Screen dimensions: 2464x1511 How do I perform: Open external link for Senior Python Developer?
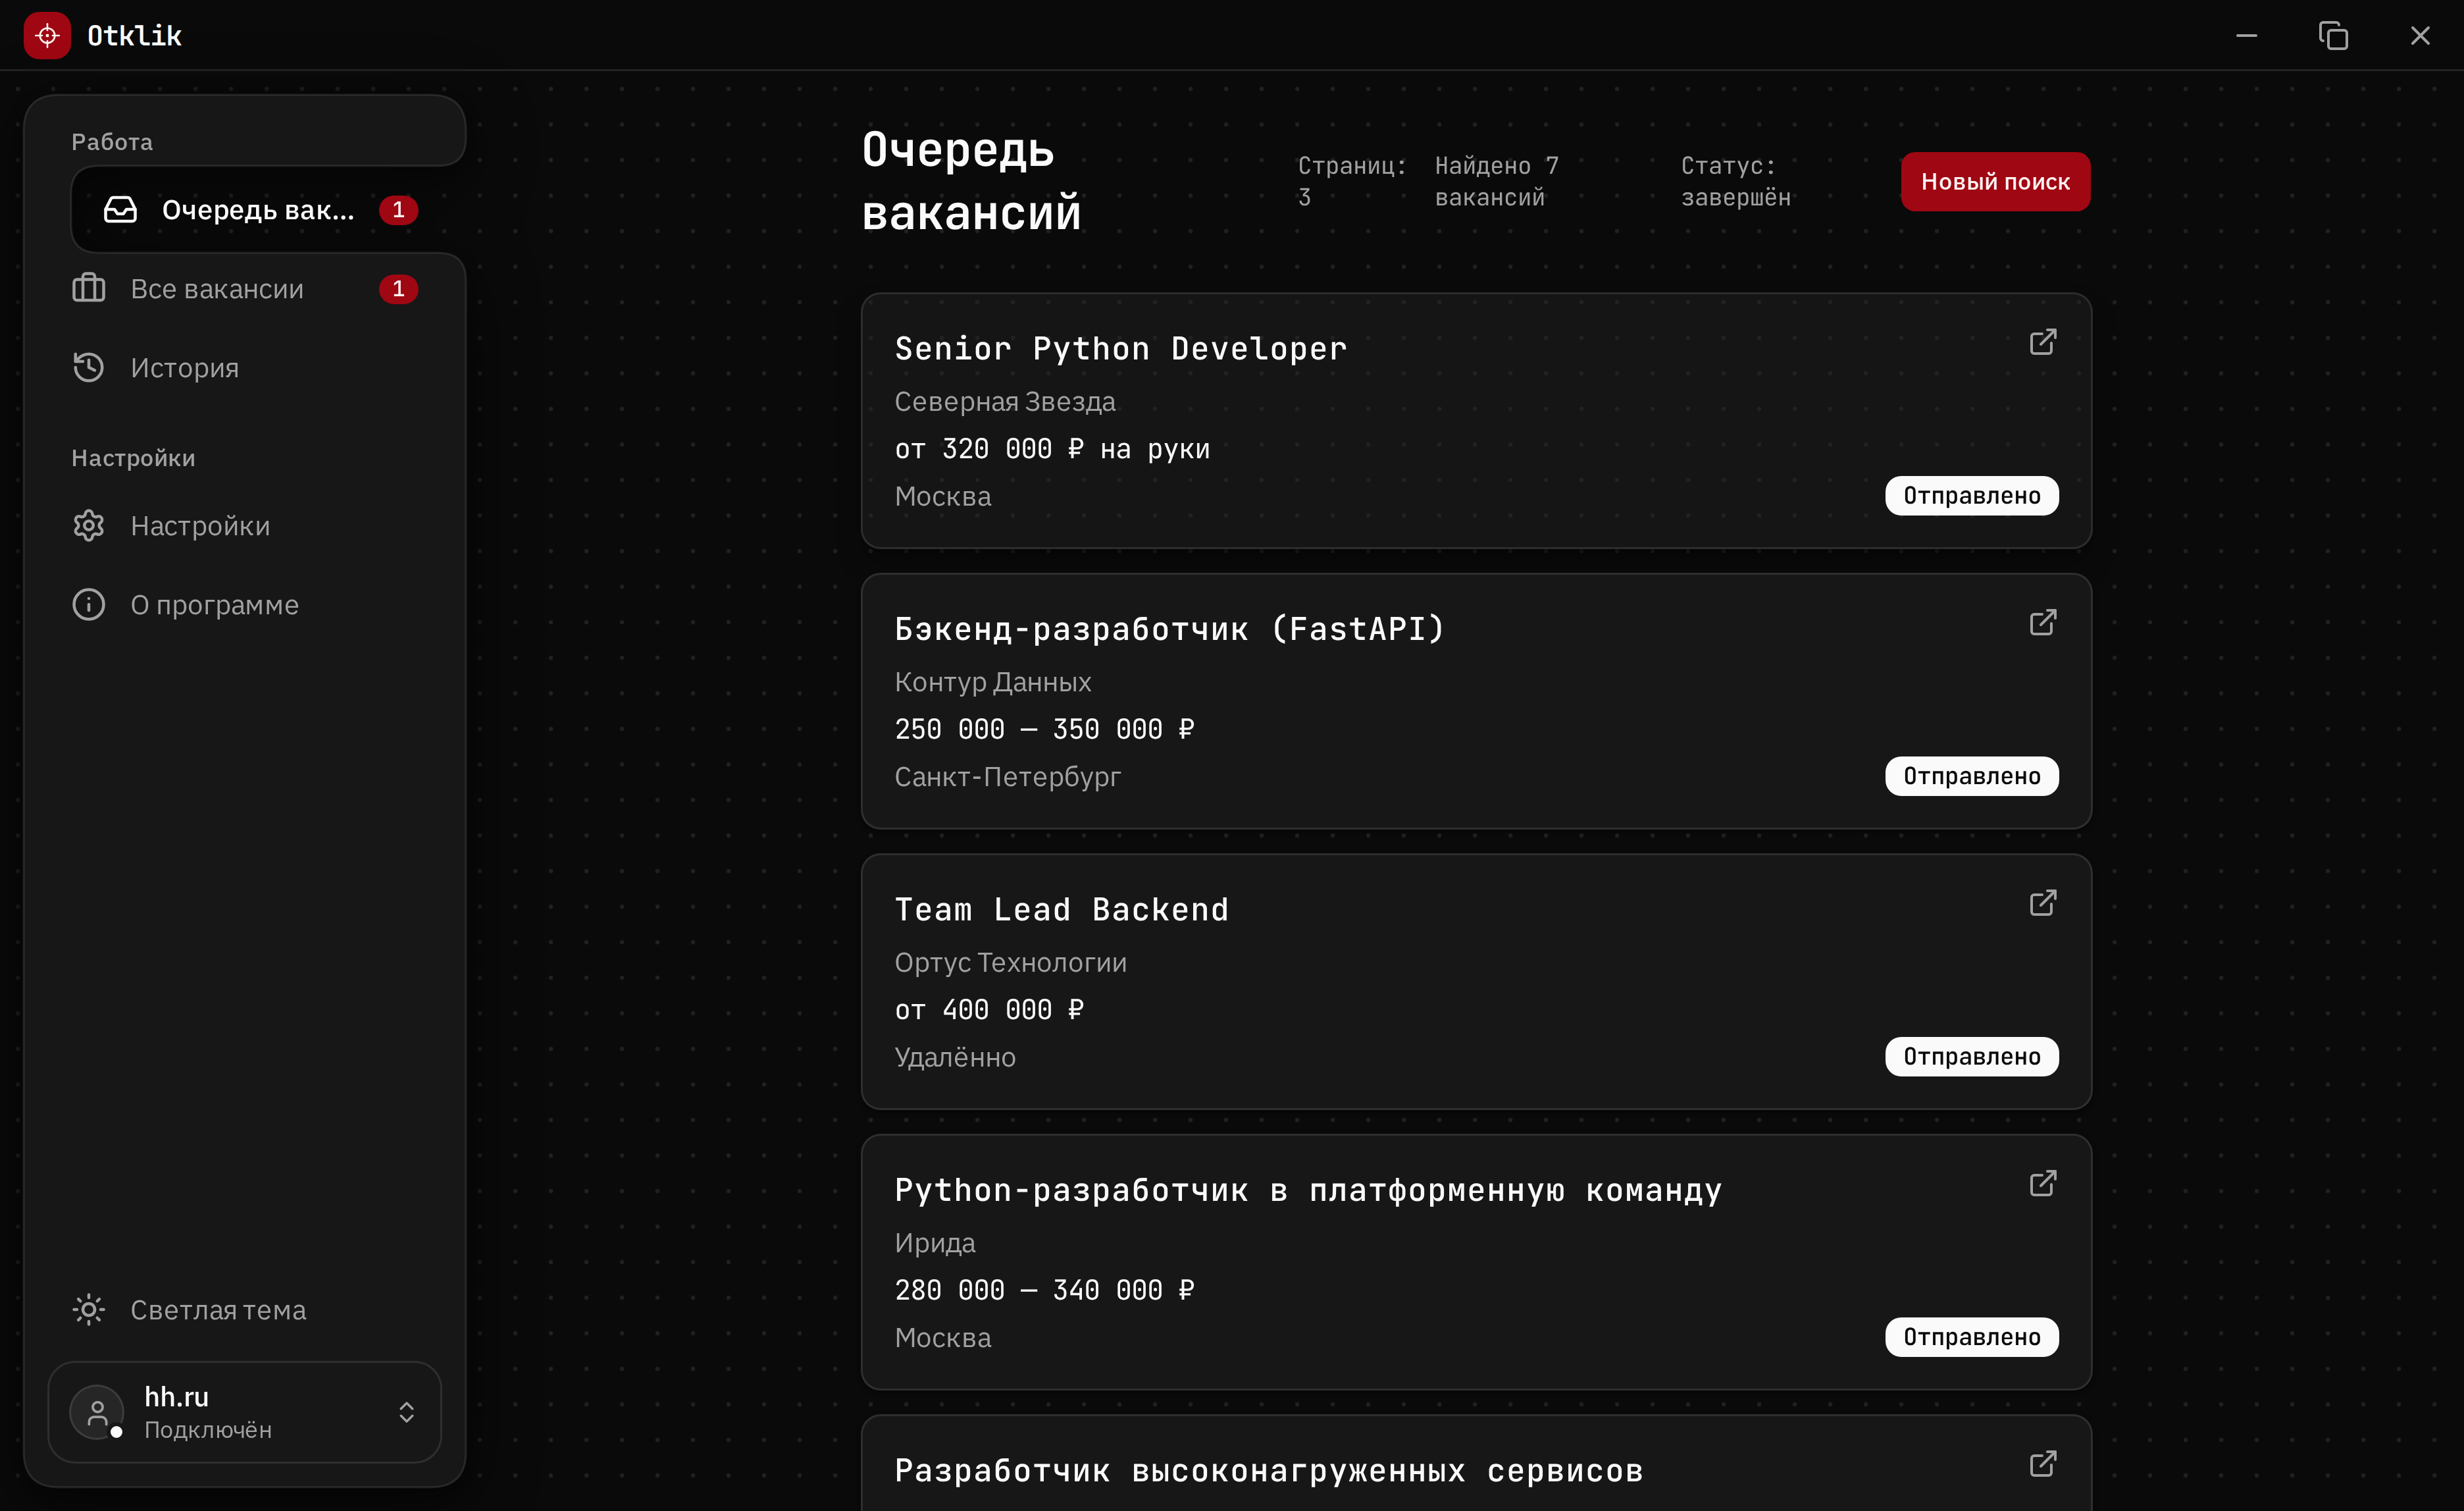pyautogui.click(x=2042, y=342)
